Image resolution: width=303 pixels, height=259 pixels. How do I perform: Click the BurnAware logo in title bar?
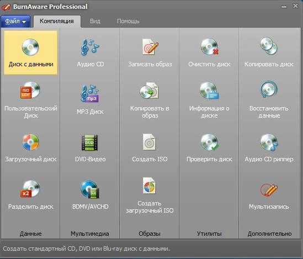6,7
